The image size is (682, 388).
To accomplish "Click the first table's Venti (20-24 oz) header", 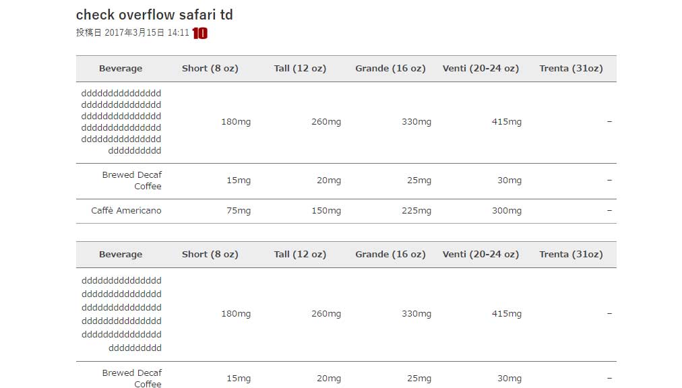I will tap(480, 68).
